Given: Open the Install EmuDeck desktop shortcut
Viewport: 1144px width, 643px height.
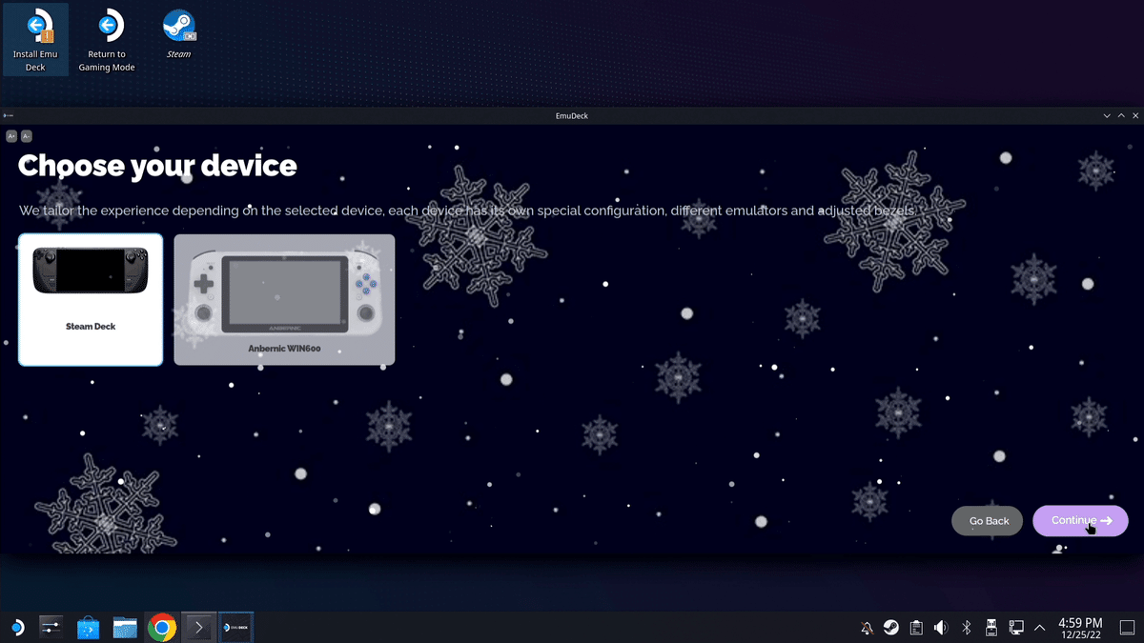Looking at the screenshot, I should (x=35, y=41).
